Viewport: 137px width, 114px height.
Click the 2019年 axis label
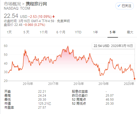click(x=104, y=84)
